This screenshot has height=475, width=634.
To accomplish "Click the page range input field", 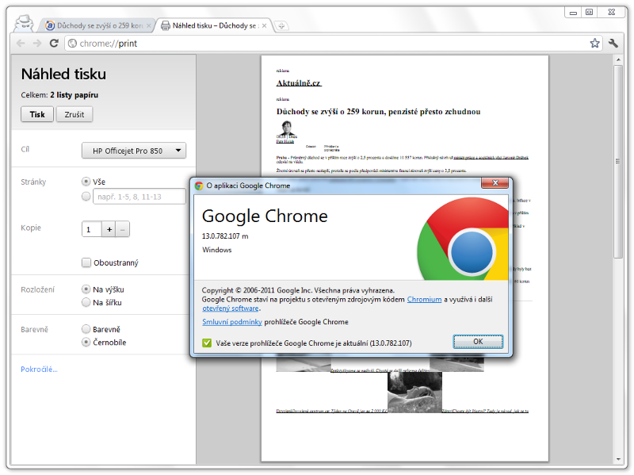I will pos(139,197).
